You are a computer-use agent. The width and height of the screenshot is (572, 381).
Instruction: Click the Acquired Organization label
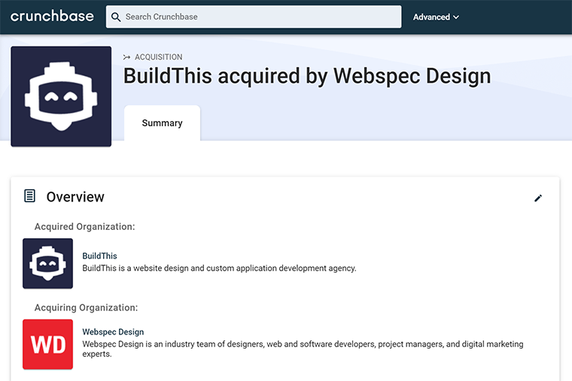pos(84,227)
